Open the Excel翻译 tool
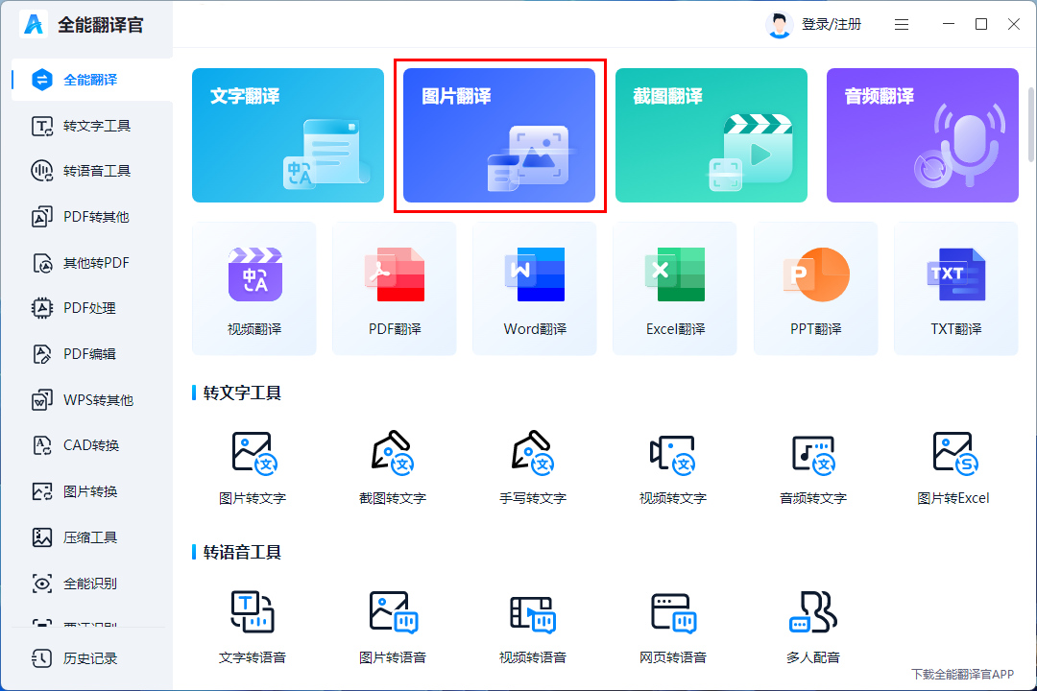1037x691 pixels. (x=674, y=288)
